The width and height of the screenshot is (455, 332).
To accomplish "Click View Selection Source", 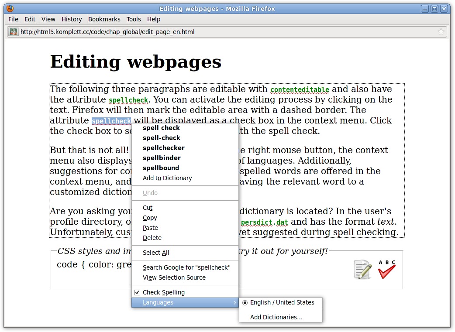I will (174, 277).
